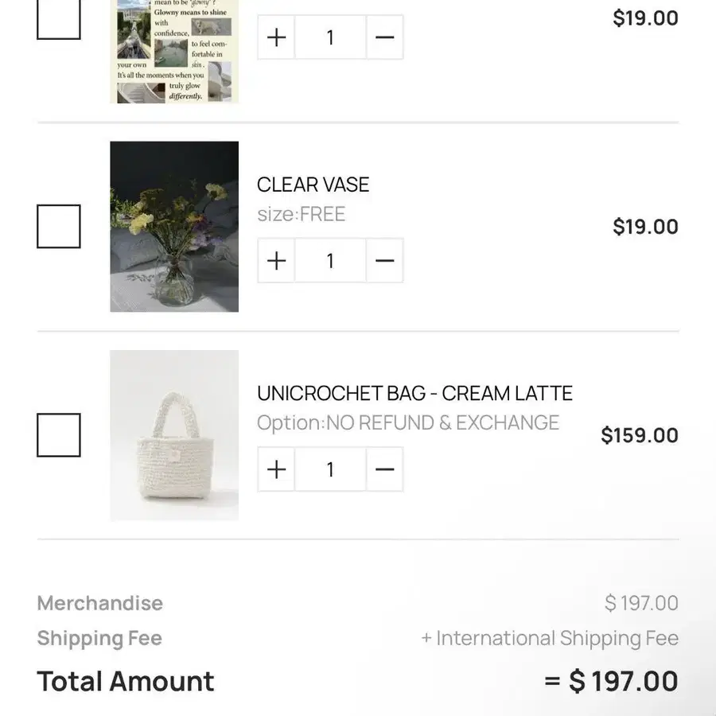Decrease quantity of Unicrochet Bag

[x=384, y=469]
